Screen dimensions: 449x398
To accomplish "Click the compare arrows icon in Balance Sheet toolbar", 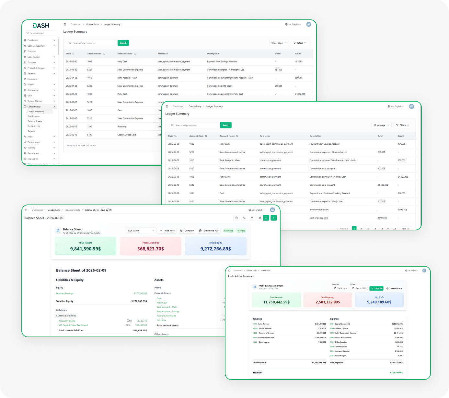I will pos(244,218).
